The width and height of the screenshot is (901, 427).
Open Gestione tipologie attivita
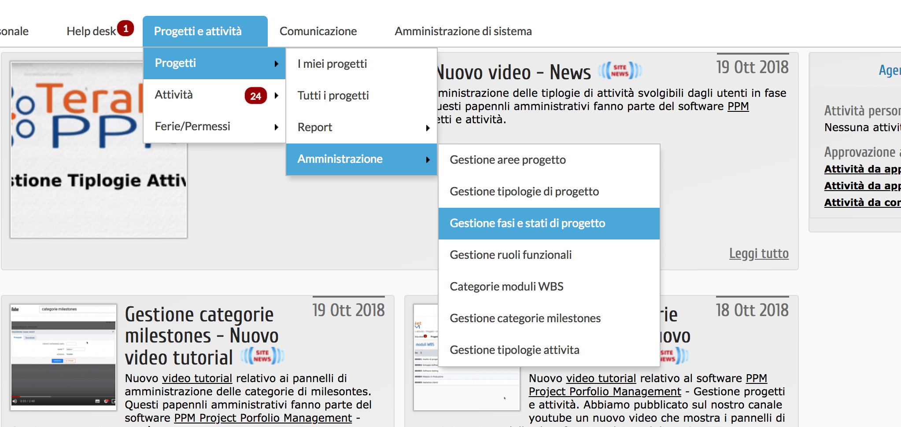coord(549,350)
